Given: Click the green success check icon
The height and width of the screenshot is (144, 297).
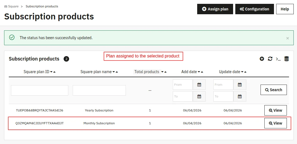Looking at the screenshot, I should 12,37.
